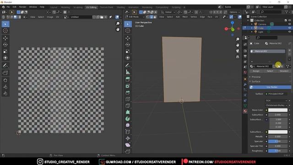
Task: Select the Shear tool
Action: (x=128, y=145)
